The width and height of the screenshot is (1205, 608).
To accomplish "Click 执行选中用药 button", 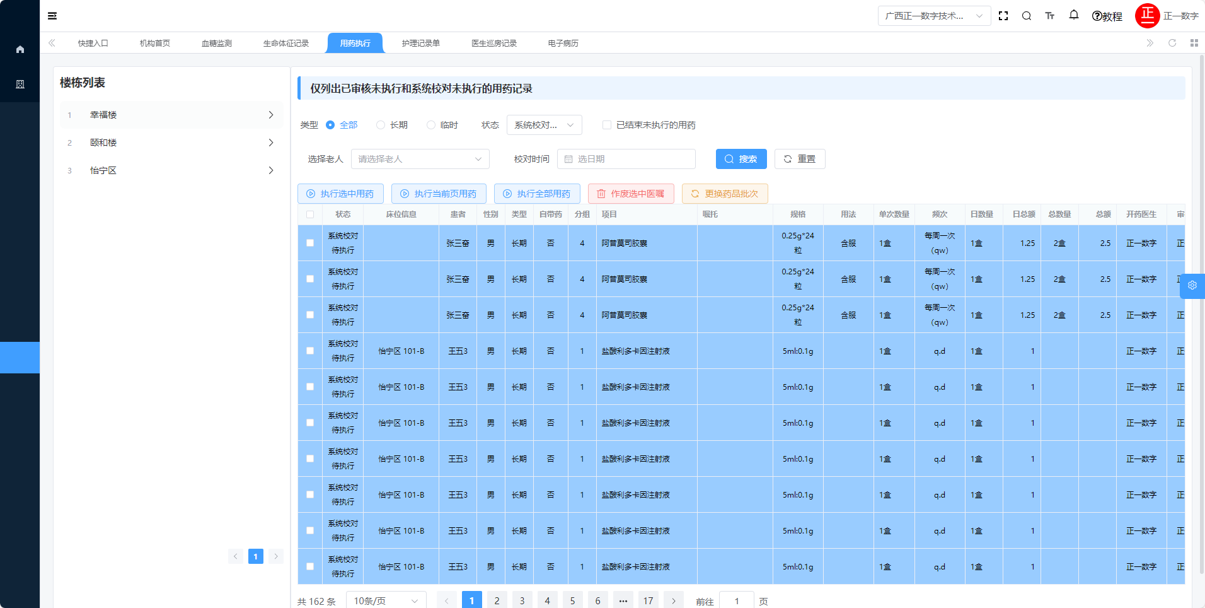I will pyautogui.click(x=340, y=194).
